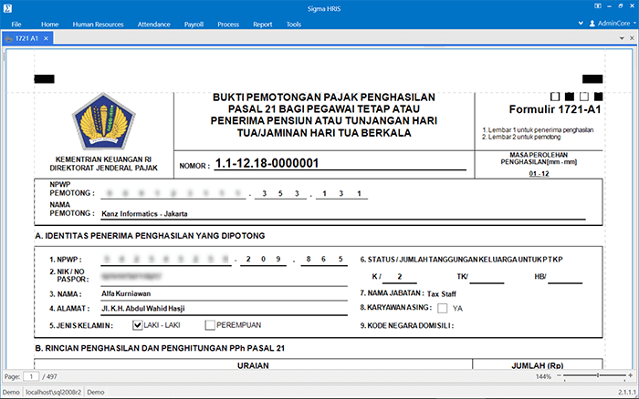The width and height of the screenshot is (639, 399).
Task: Click the form number 1.1-12.18-0000001
Action: [x=267, y=163]
